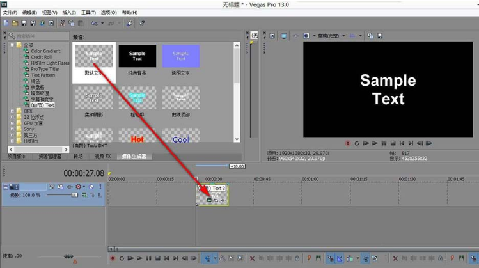
Task: Expand the Sony folder in the tree
Action: pyautogui.click(x=12, y=129)
